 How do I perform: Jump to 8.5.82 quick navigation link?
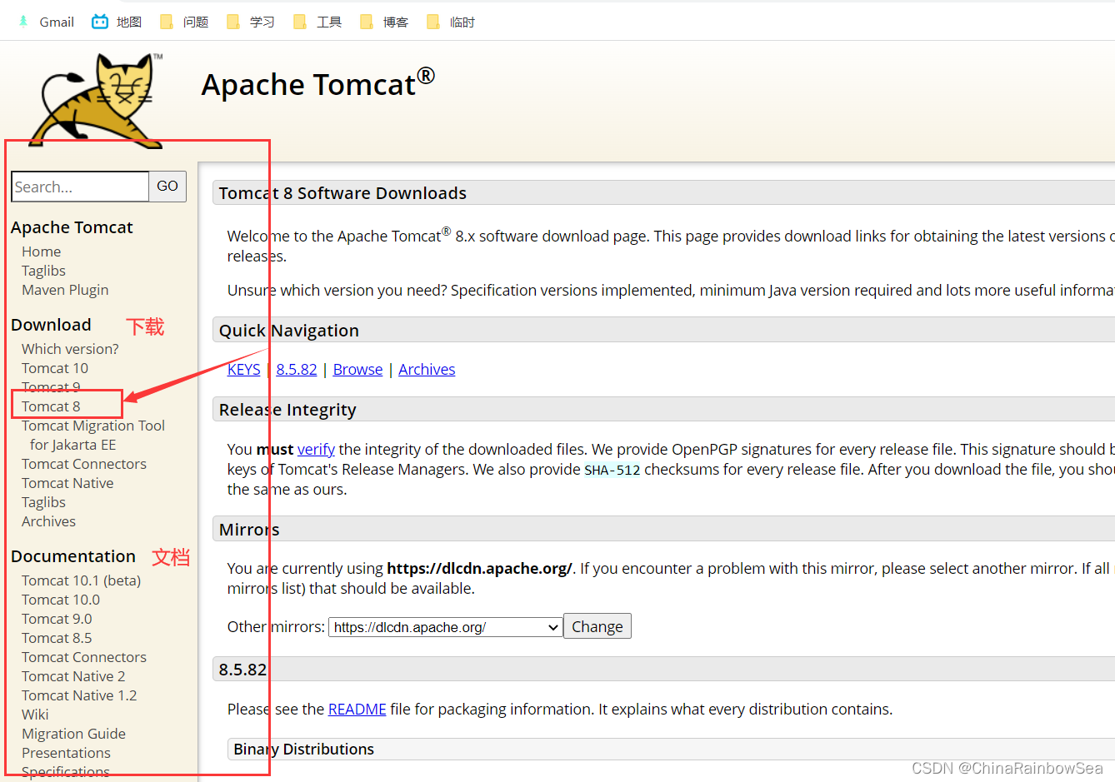(297, 369)
